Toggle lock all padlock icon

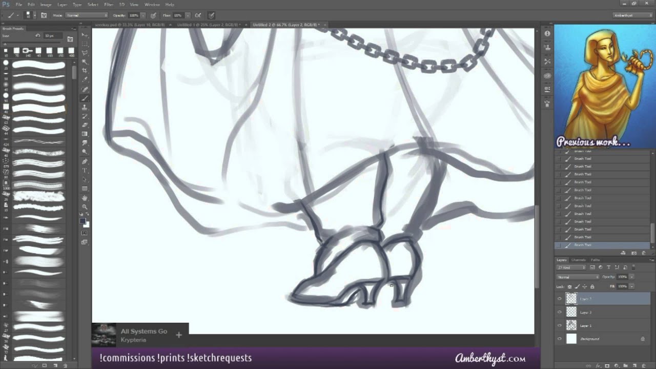tap(592, 286)
